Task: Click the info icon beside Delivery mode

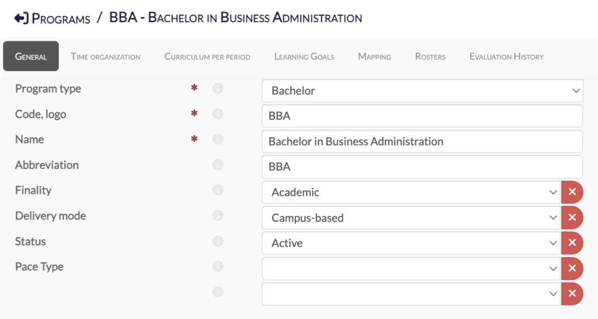Action: pyautogui.click(x=218, y=216)
